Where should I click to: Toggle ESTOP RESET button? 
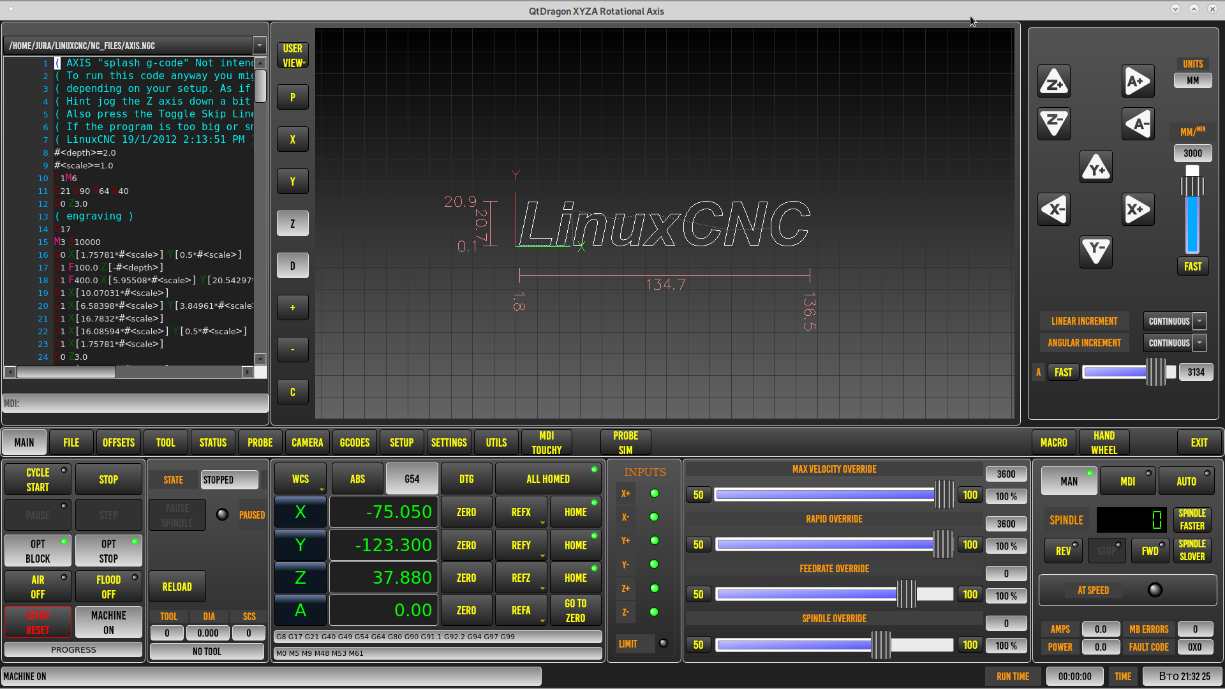(38, 623)
